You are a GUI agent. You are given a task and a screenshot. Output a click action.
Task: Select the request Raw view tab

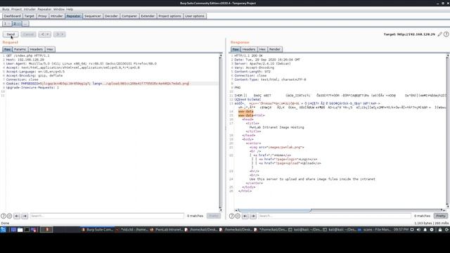tap(7, 49)
